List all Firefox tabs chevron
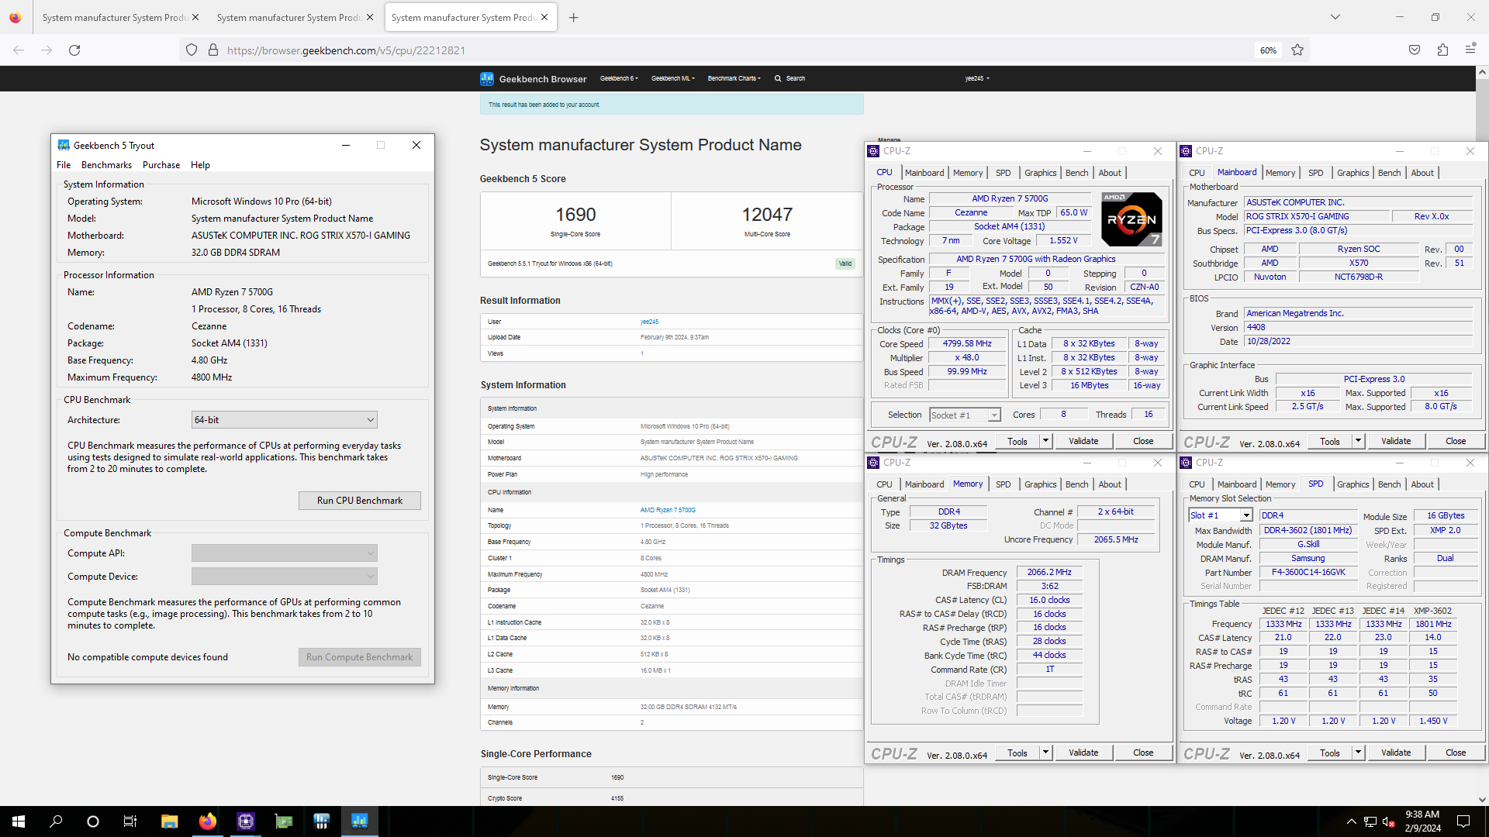 point(1335,17)
